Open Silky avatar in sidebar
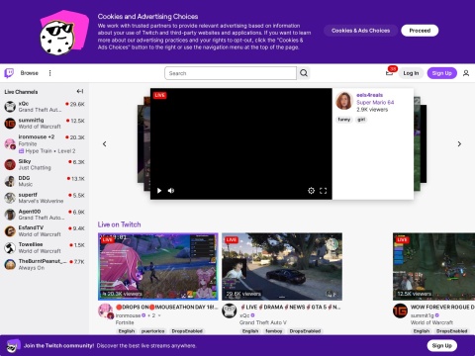Viewport: 475px width, 356px height. (x=10, y=164)
